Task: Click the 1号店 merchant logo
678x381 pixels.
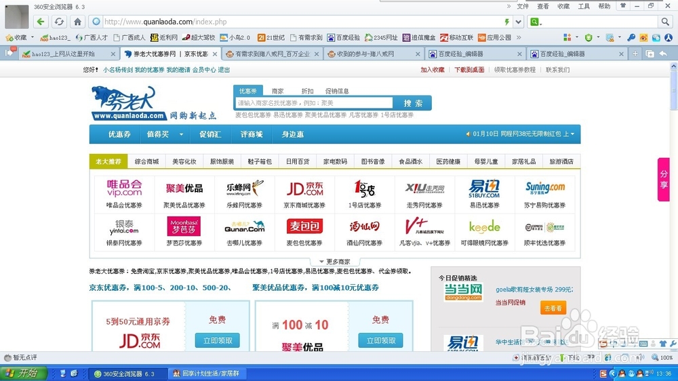Action: pos(365,188)
